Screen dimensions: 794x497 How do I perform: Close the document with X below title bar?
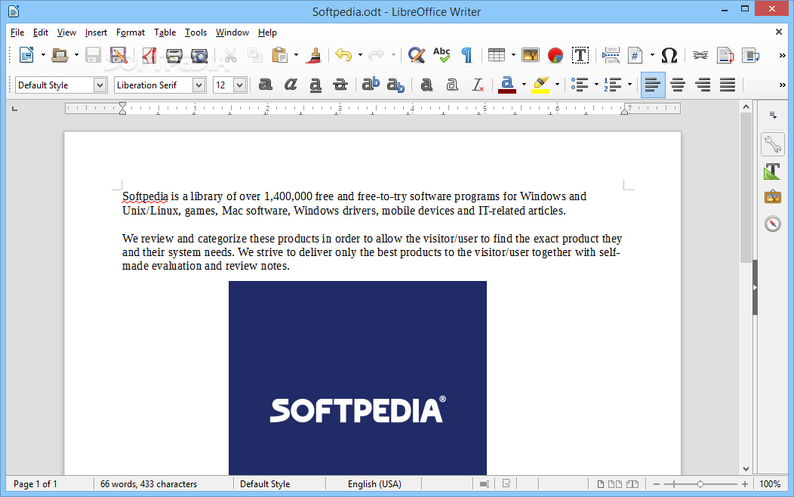[779, 32]
